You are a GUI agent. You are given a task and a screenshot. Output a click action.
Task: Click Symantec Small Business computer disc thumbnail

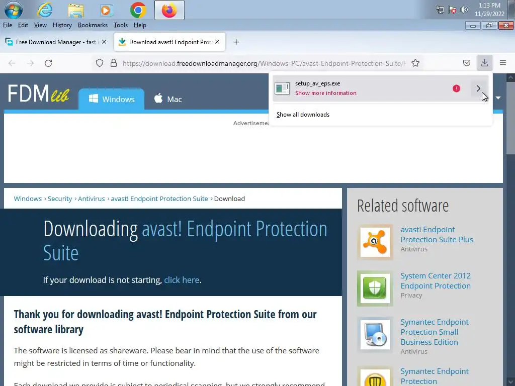(x=375, y=334)
